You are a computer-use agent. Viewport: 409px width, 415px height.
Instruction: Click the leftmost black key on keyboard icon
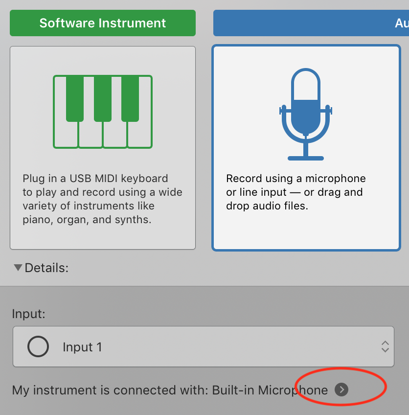click(74, 98)
